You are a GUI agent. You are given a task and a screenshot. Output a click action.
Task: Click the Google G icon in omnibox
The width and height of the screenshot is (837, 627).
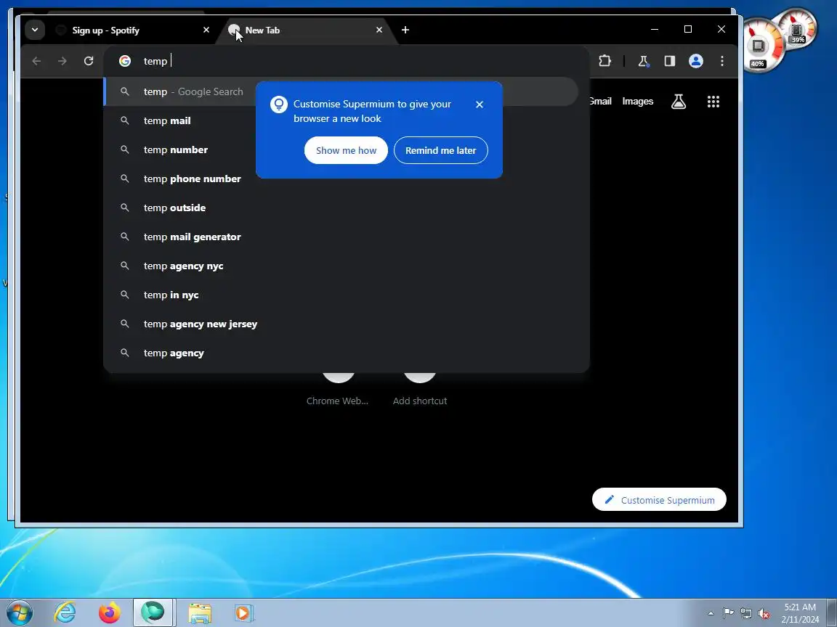coord(125,61)
